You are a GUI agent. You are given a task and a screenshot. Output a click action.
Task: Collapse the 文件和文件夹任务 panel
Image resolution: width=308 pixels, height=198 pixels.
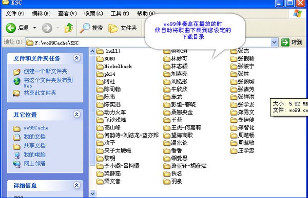point(76,58)
